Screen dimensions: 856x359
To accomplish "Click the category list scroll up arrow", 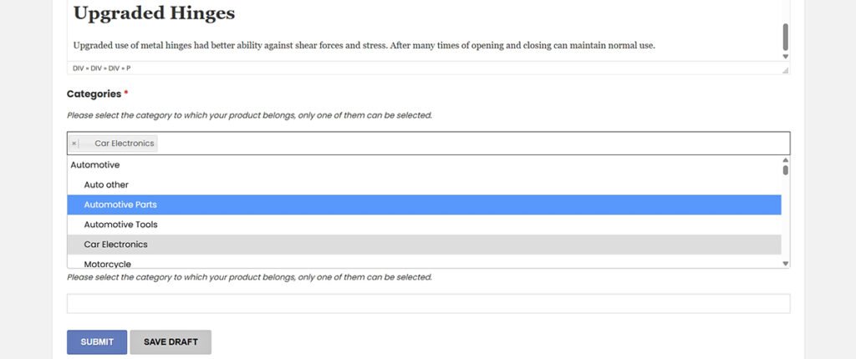I will [785, 159].
